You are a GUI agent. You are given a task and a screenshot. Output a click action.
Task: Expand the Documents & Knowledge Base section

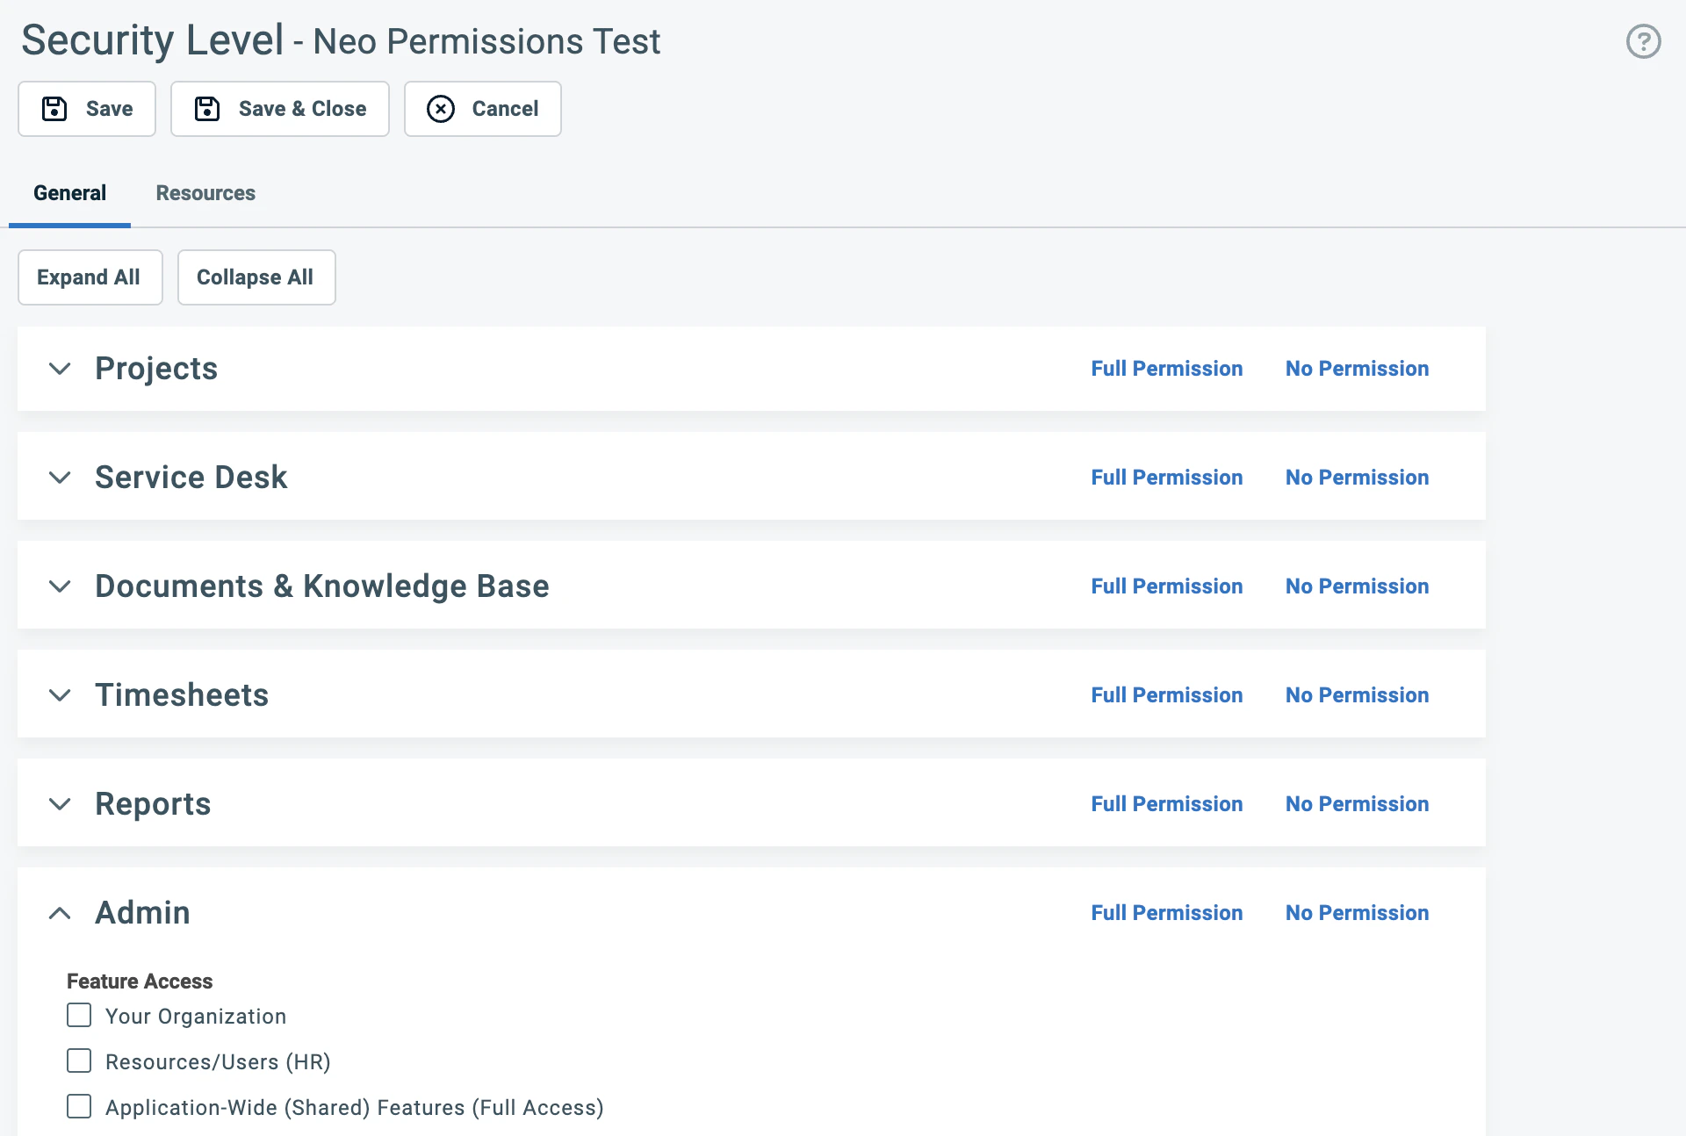[x=60, y=586]
